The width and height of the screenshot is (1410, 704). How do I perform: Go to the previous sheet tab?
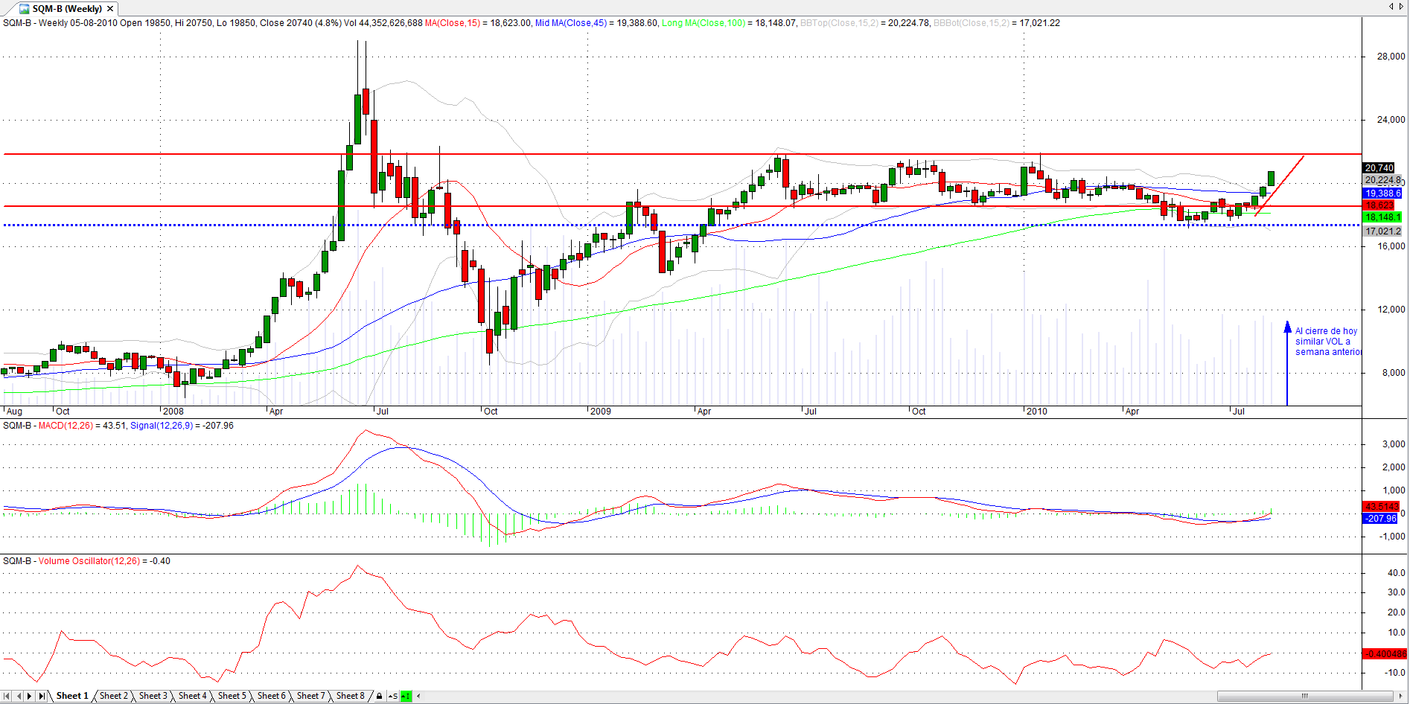(x=19, y=696)
